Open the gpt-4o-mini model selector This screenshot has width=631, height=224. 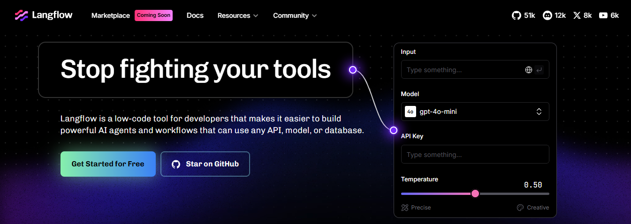pos(475,112)
